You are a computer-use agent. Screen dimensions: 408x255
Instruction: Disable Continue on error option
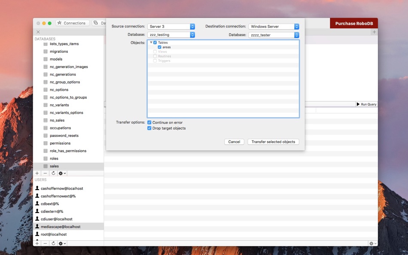point(149,122)
